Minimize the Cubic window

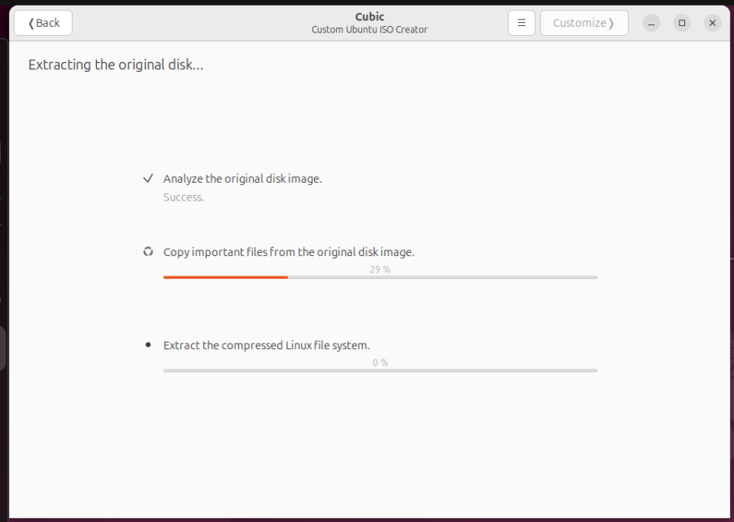(x=651, y=23)
